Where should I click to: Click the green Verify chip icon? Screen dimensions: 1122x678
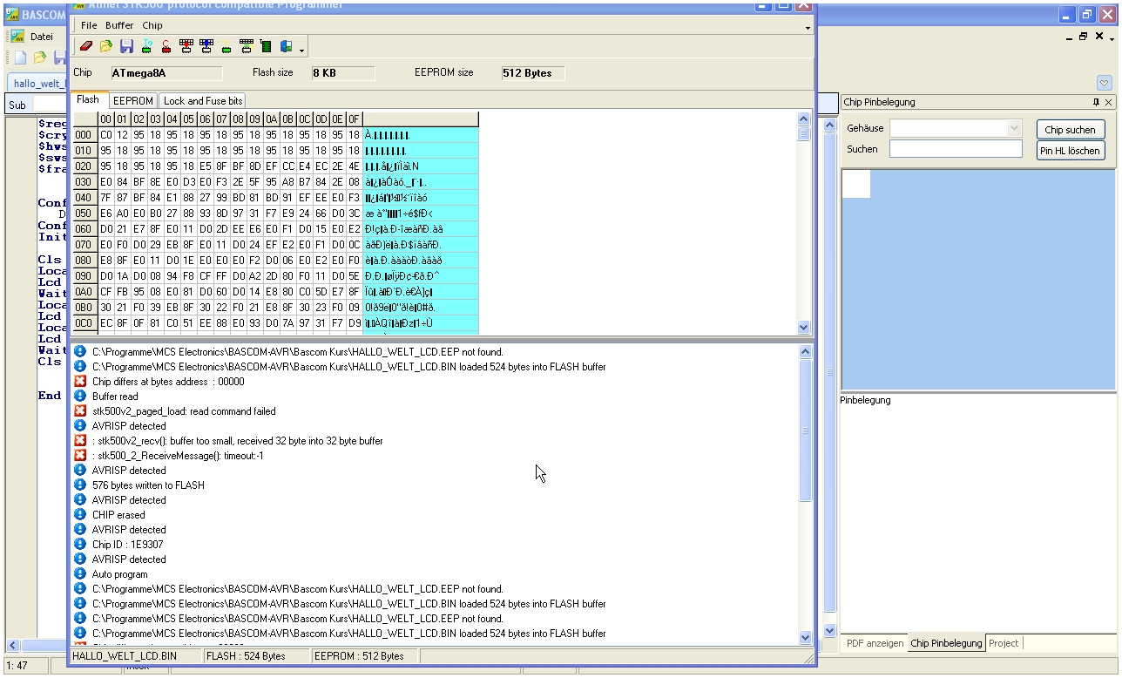[x=226, y=46]
